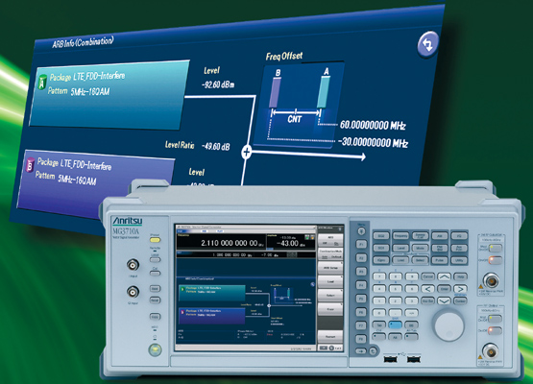Push the F1 function key
The height and width of the screenshot is (384, 533).
click(x=361, y=245)
